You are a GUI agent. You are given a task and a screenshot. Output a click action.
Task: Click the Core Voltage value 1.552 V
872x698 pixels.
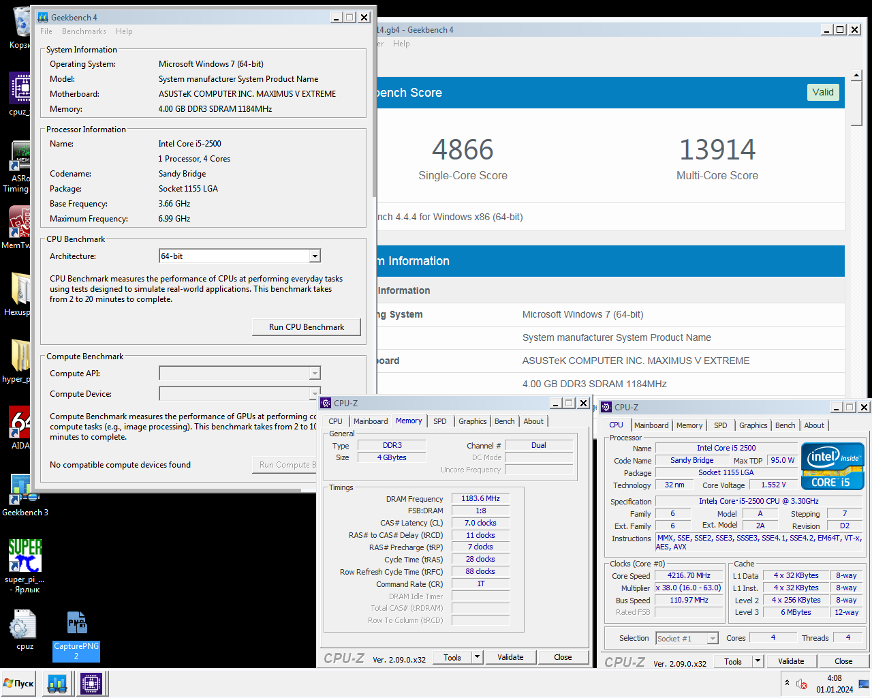[x=773, y=485]
